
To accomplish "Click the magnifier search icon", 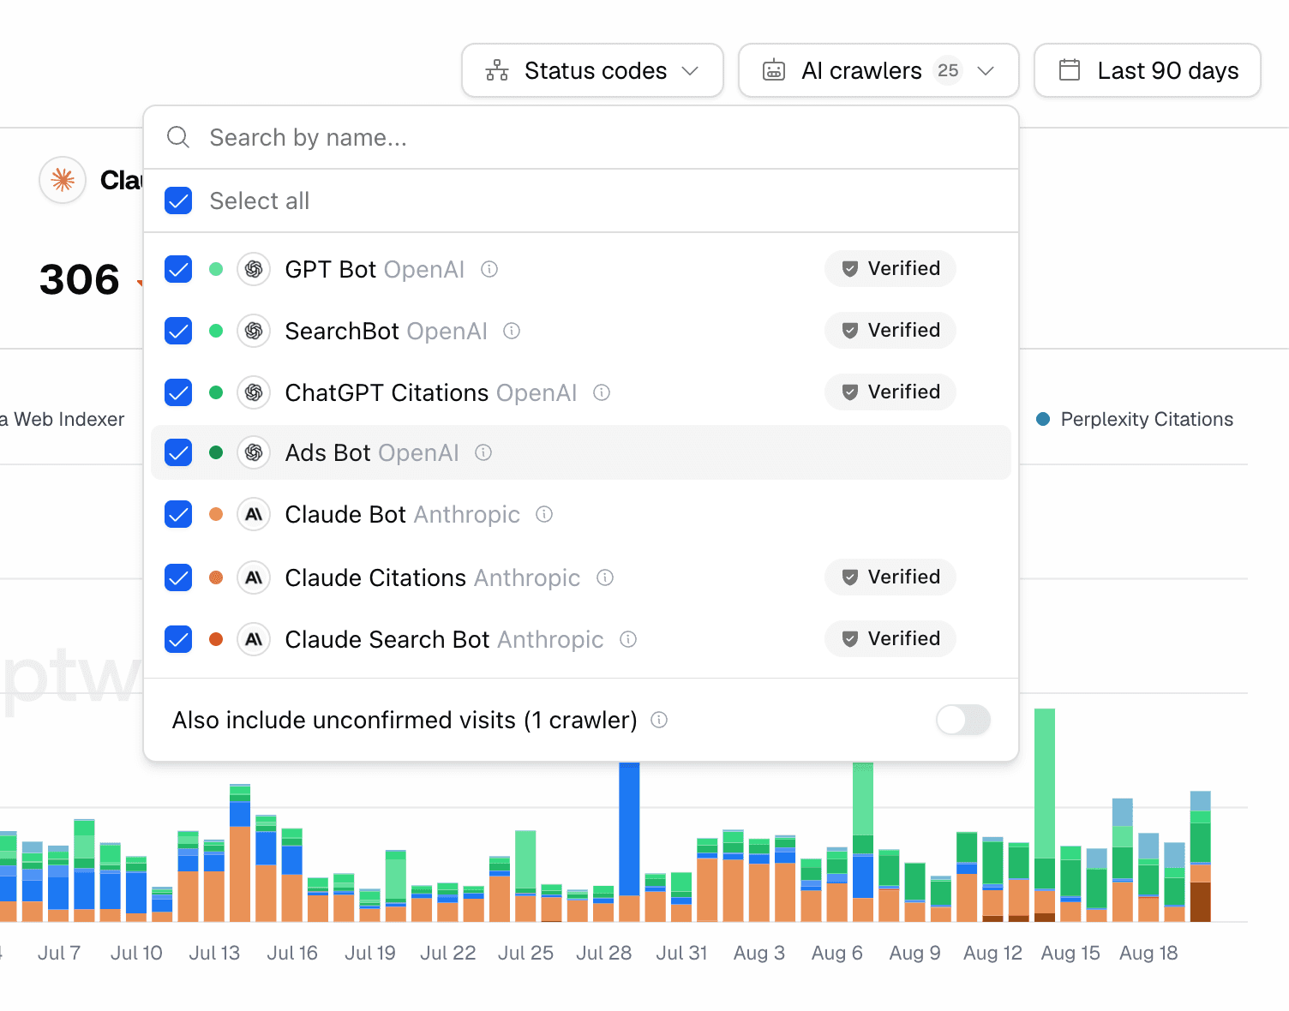I will point(178,137).
